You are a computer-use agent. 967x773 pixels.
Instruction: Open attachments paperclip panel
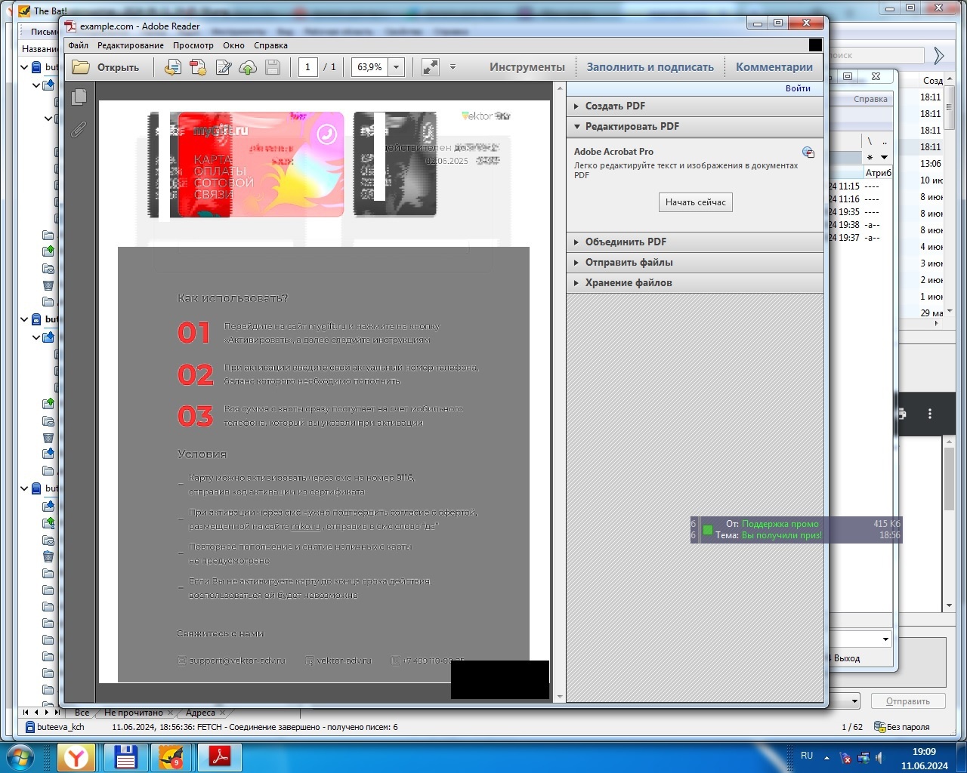[x=79, y=130]
